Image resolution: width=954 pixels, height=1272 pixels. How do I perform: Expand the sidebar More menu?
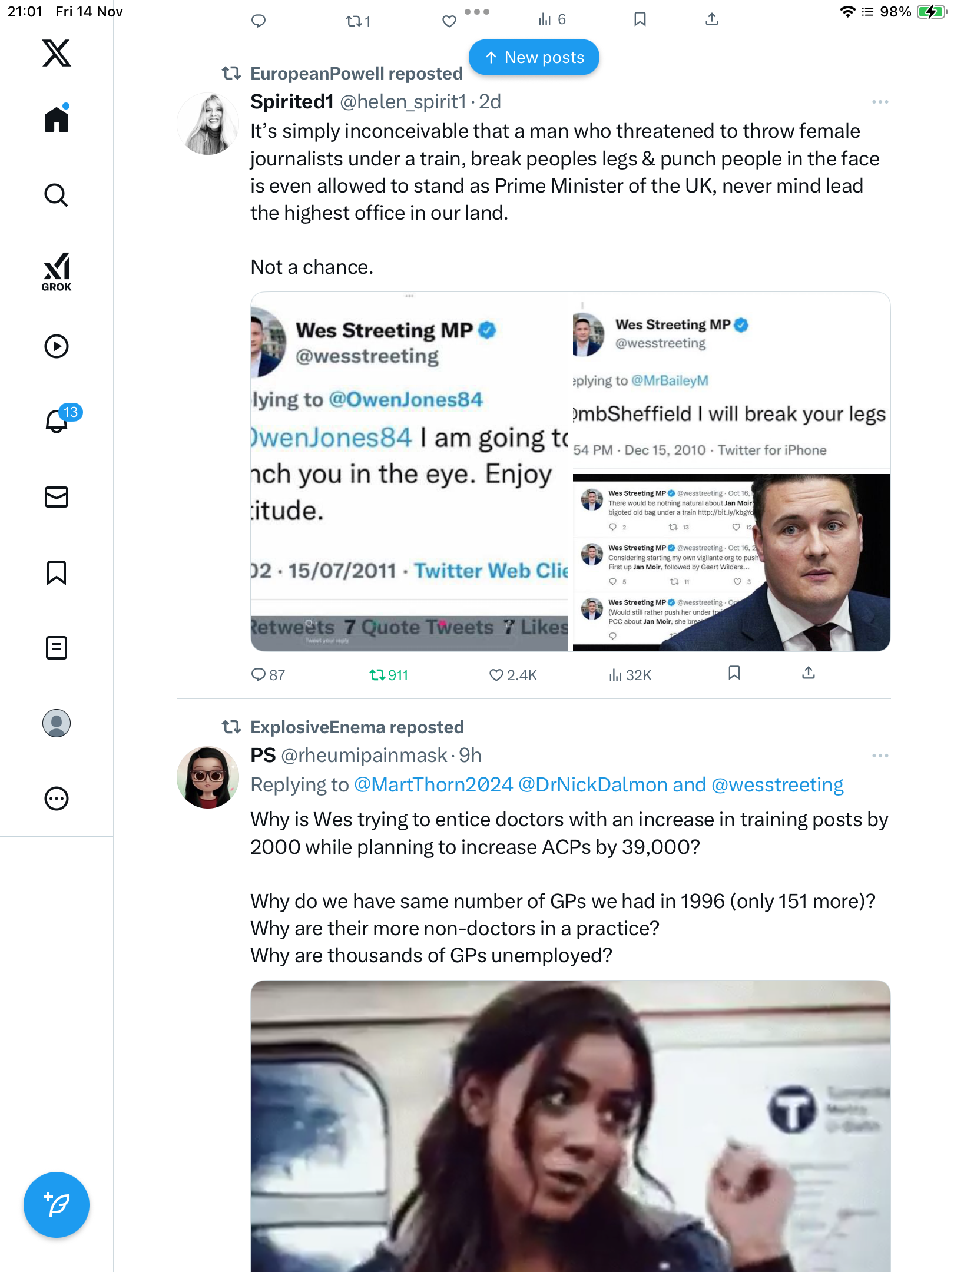57,799
